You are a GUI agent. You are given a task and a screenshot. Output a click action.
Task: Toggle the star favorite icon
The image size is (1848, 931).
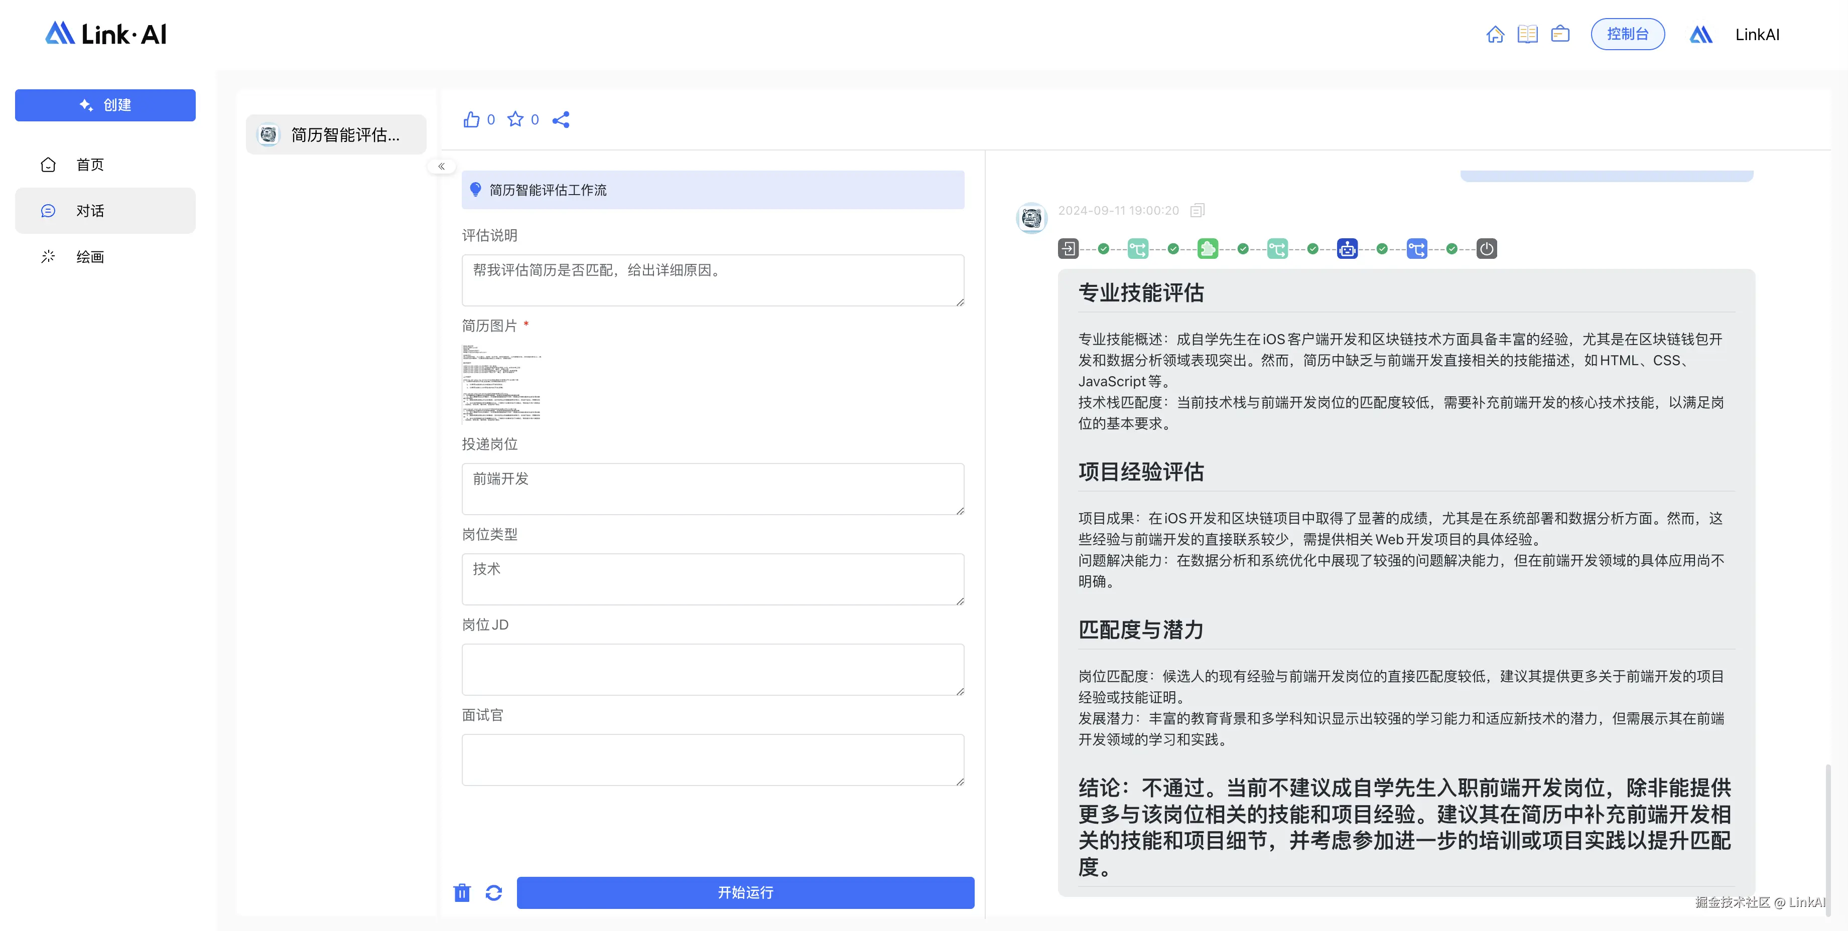(516, 119)
